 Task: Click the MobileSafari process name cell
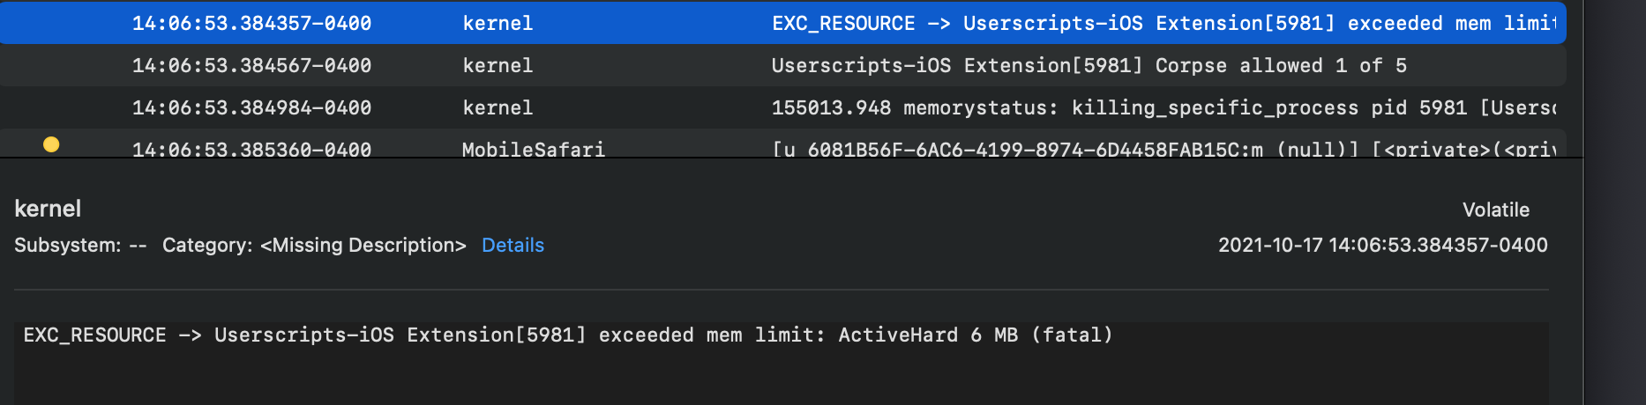coord(534,149)
